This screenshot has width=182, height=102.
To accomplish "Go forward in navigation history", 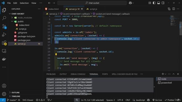I will [54, 3].
